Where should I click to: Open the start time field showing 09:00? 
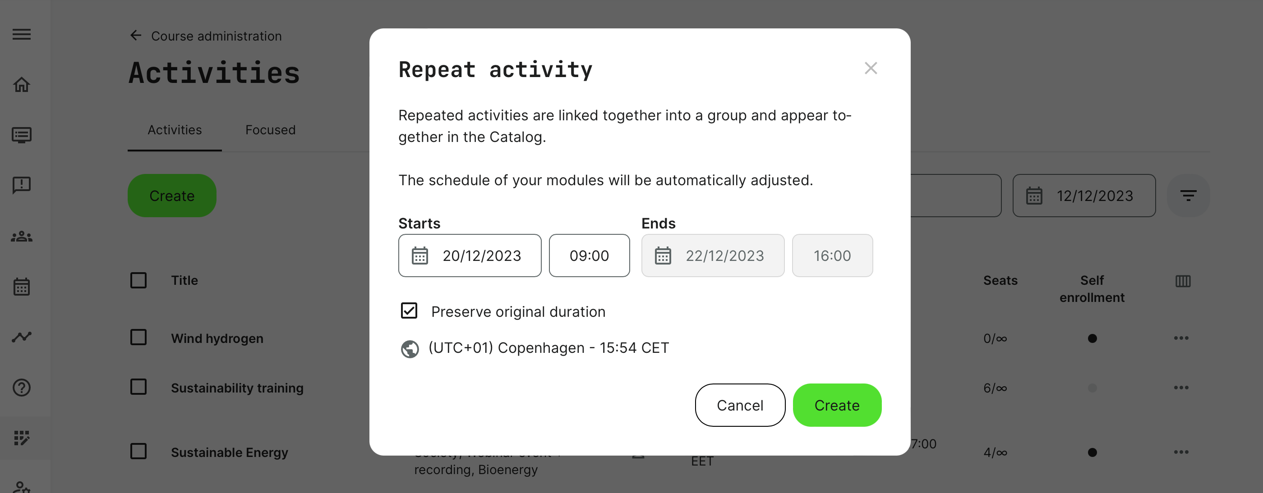[x=589, y=256]
